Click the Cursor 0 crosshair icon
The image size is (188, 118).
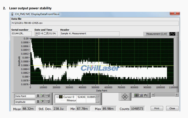pyautogui.click(x=61, y=97)
